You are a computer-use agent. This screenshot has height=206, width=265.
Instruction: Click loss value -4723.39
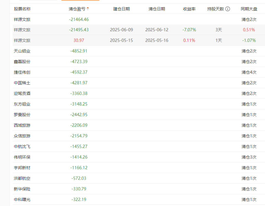[x=79, y=61]
